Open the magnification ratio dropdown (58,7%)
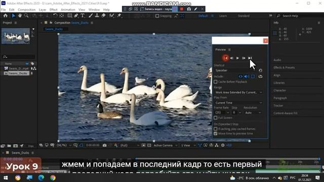The height and width of the screenshot is (182, 324). [64, 145]
